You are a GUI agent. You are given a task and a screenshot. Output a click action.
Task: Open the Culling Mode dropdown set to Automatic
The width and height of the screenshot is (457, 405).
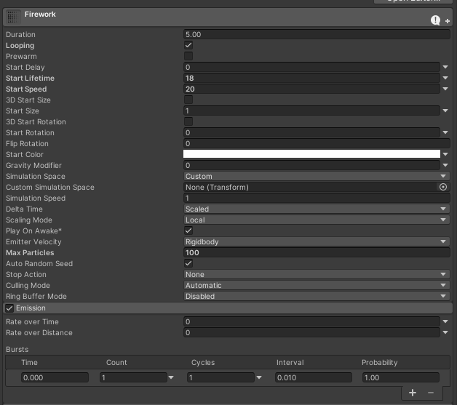click(317, 285)
